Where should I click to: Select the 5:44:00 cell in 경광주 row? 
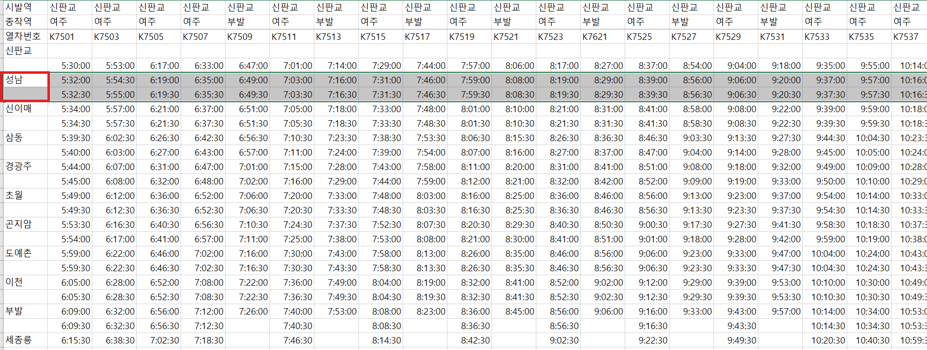pyautogui.click(x=70, y=167)
